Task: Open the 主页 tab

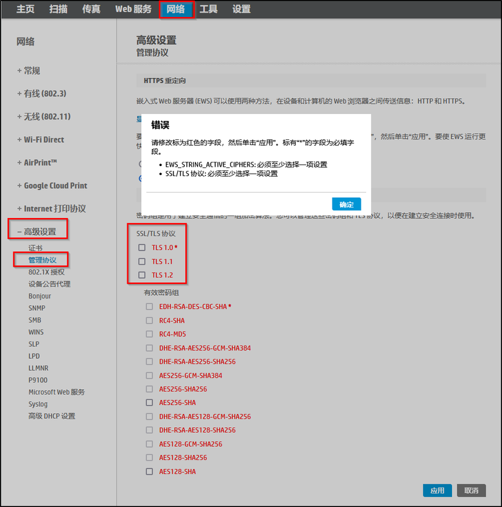Action: click(x=25, y=9)
